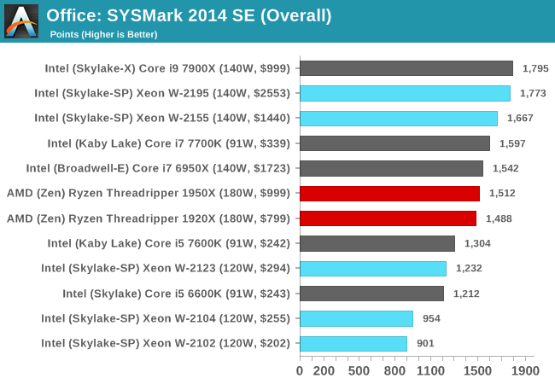Click the chart title 'Office: SYSMark 2014 SE (Overall)'
The width and height of the screenshot is (555, 384).
(x=189, y=16)
